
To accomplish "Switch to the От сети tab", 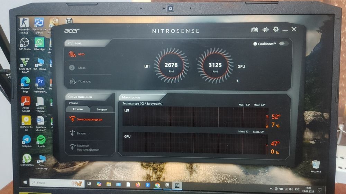I will click(78, 109).
